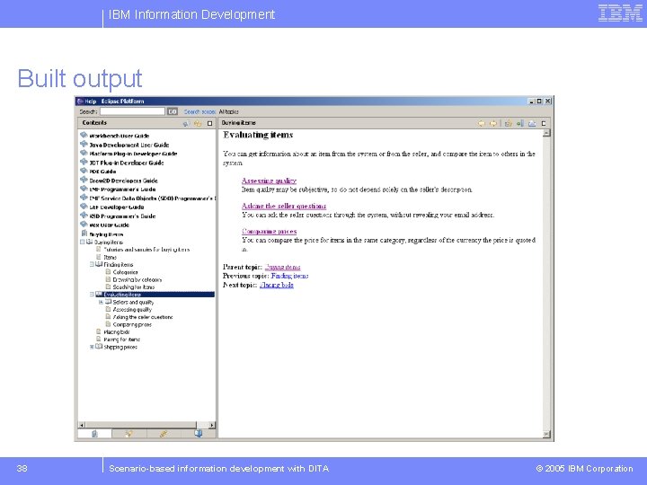Click the topic pane scroll up arrow

coord(546,133)
